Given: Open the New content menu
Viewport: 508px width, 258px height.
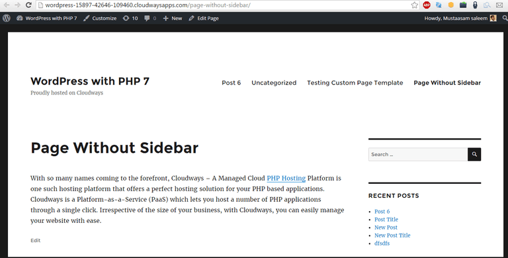Looking at the screenshot, I should click(173, 19).
